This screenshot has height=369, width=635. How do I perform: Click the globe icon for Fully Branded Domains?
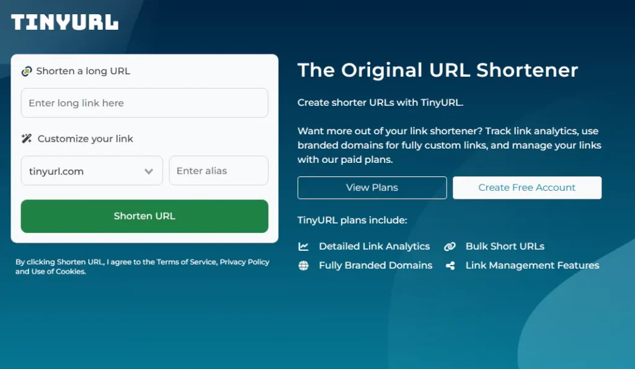[x=303, y=266]
